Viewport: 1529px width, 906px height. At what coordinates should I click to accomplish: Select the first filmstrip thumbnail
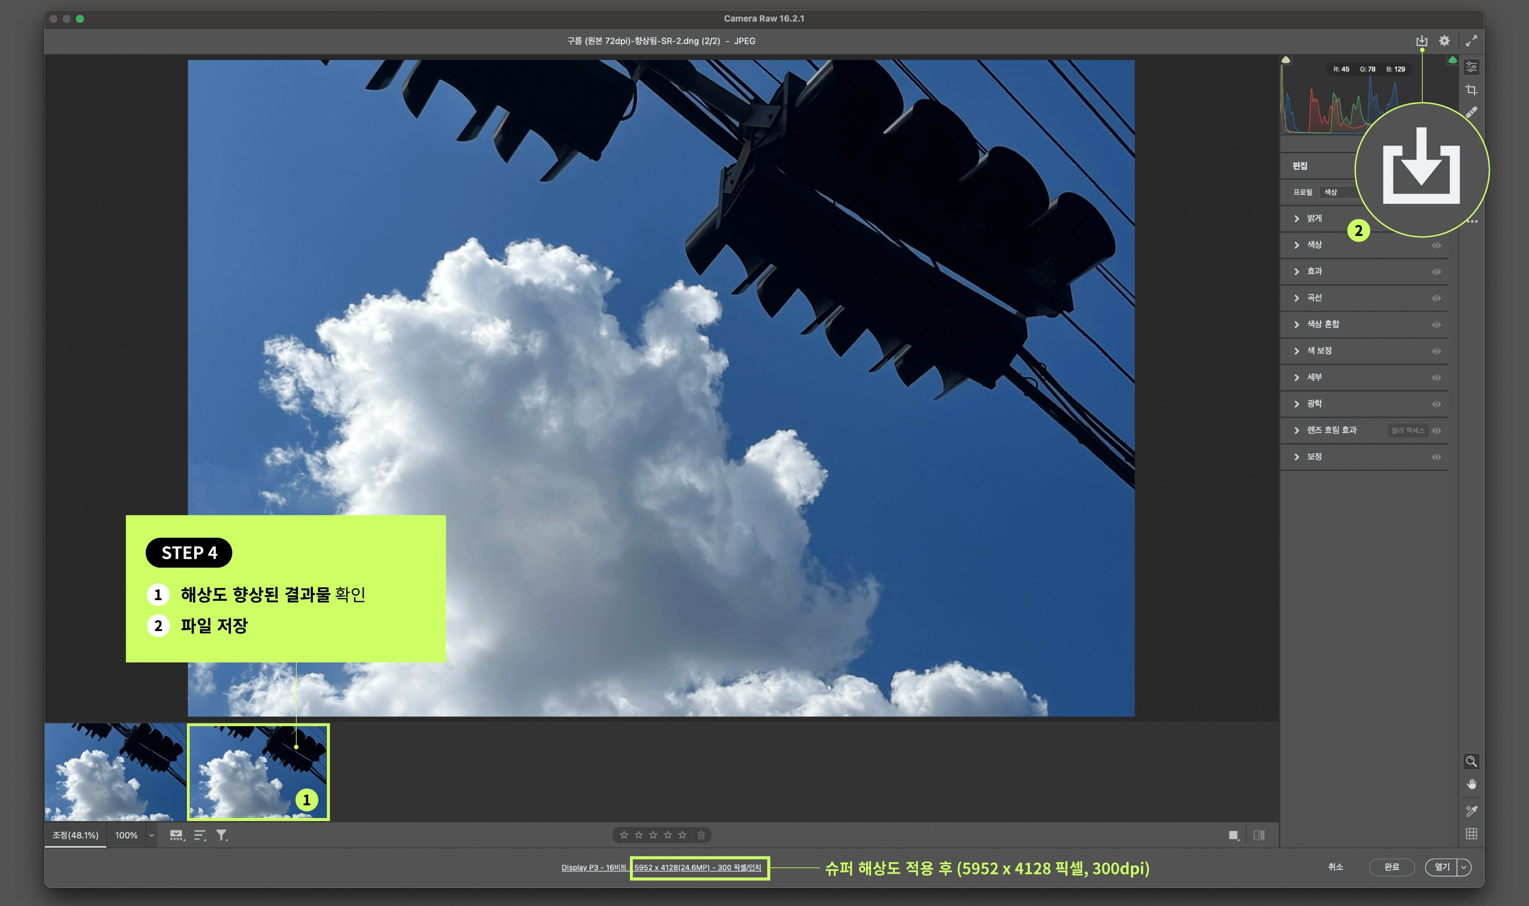[115, 772]
